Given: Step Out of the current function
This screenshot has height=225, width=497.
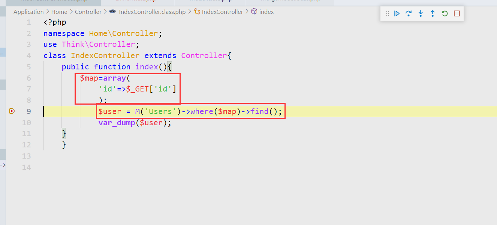Looking at the screenshot, I should [433, 13].
